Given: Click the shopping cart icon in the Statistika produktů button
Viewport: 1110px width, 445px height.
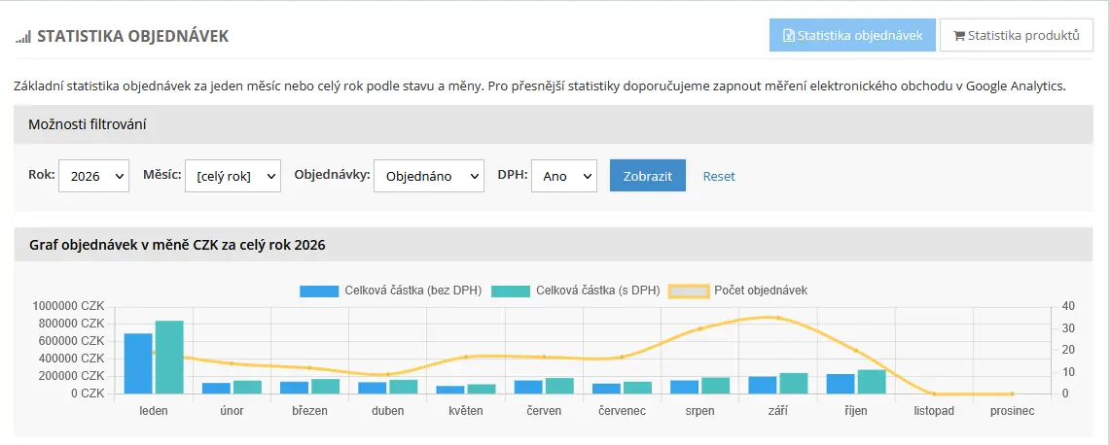Looking at the screenshot, I should [959, 36].
